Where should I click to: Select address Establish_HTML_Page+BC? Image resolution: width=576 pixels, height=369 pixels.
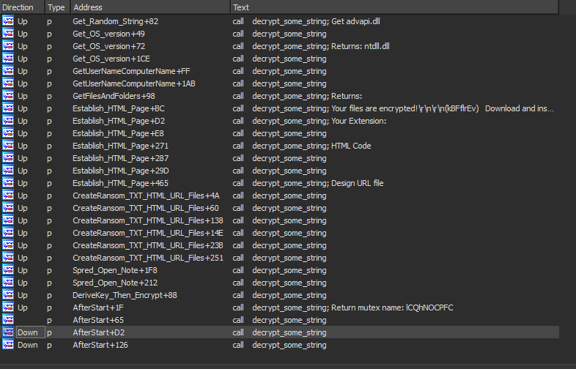click(118, 108)
